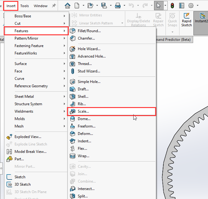Open the Insert menu
208x199 pixels.
coord(11,6)
